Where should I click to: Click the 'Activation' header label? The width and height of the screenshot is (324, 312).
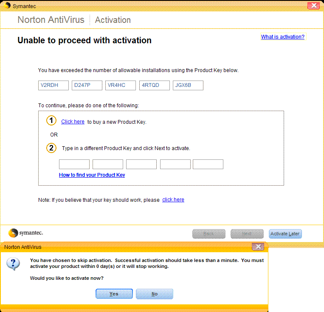(113, 20)
